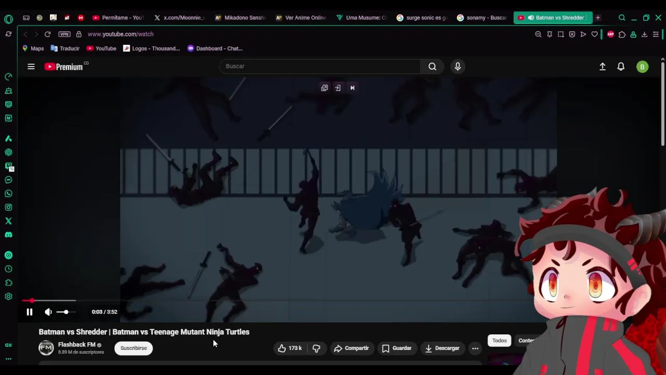Open YouTube notifications bell
Viewport: 666px width, 375px height.
(621, 67)
